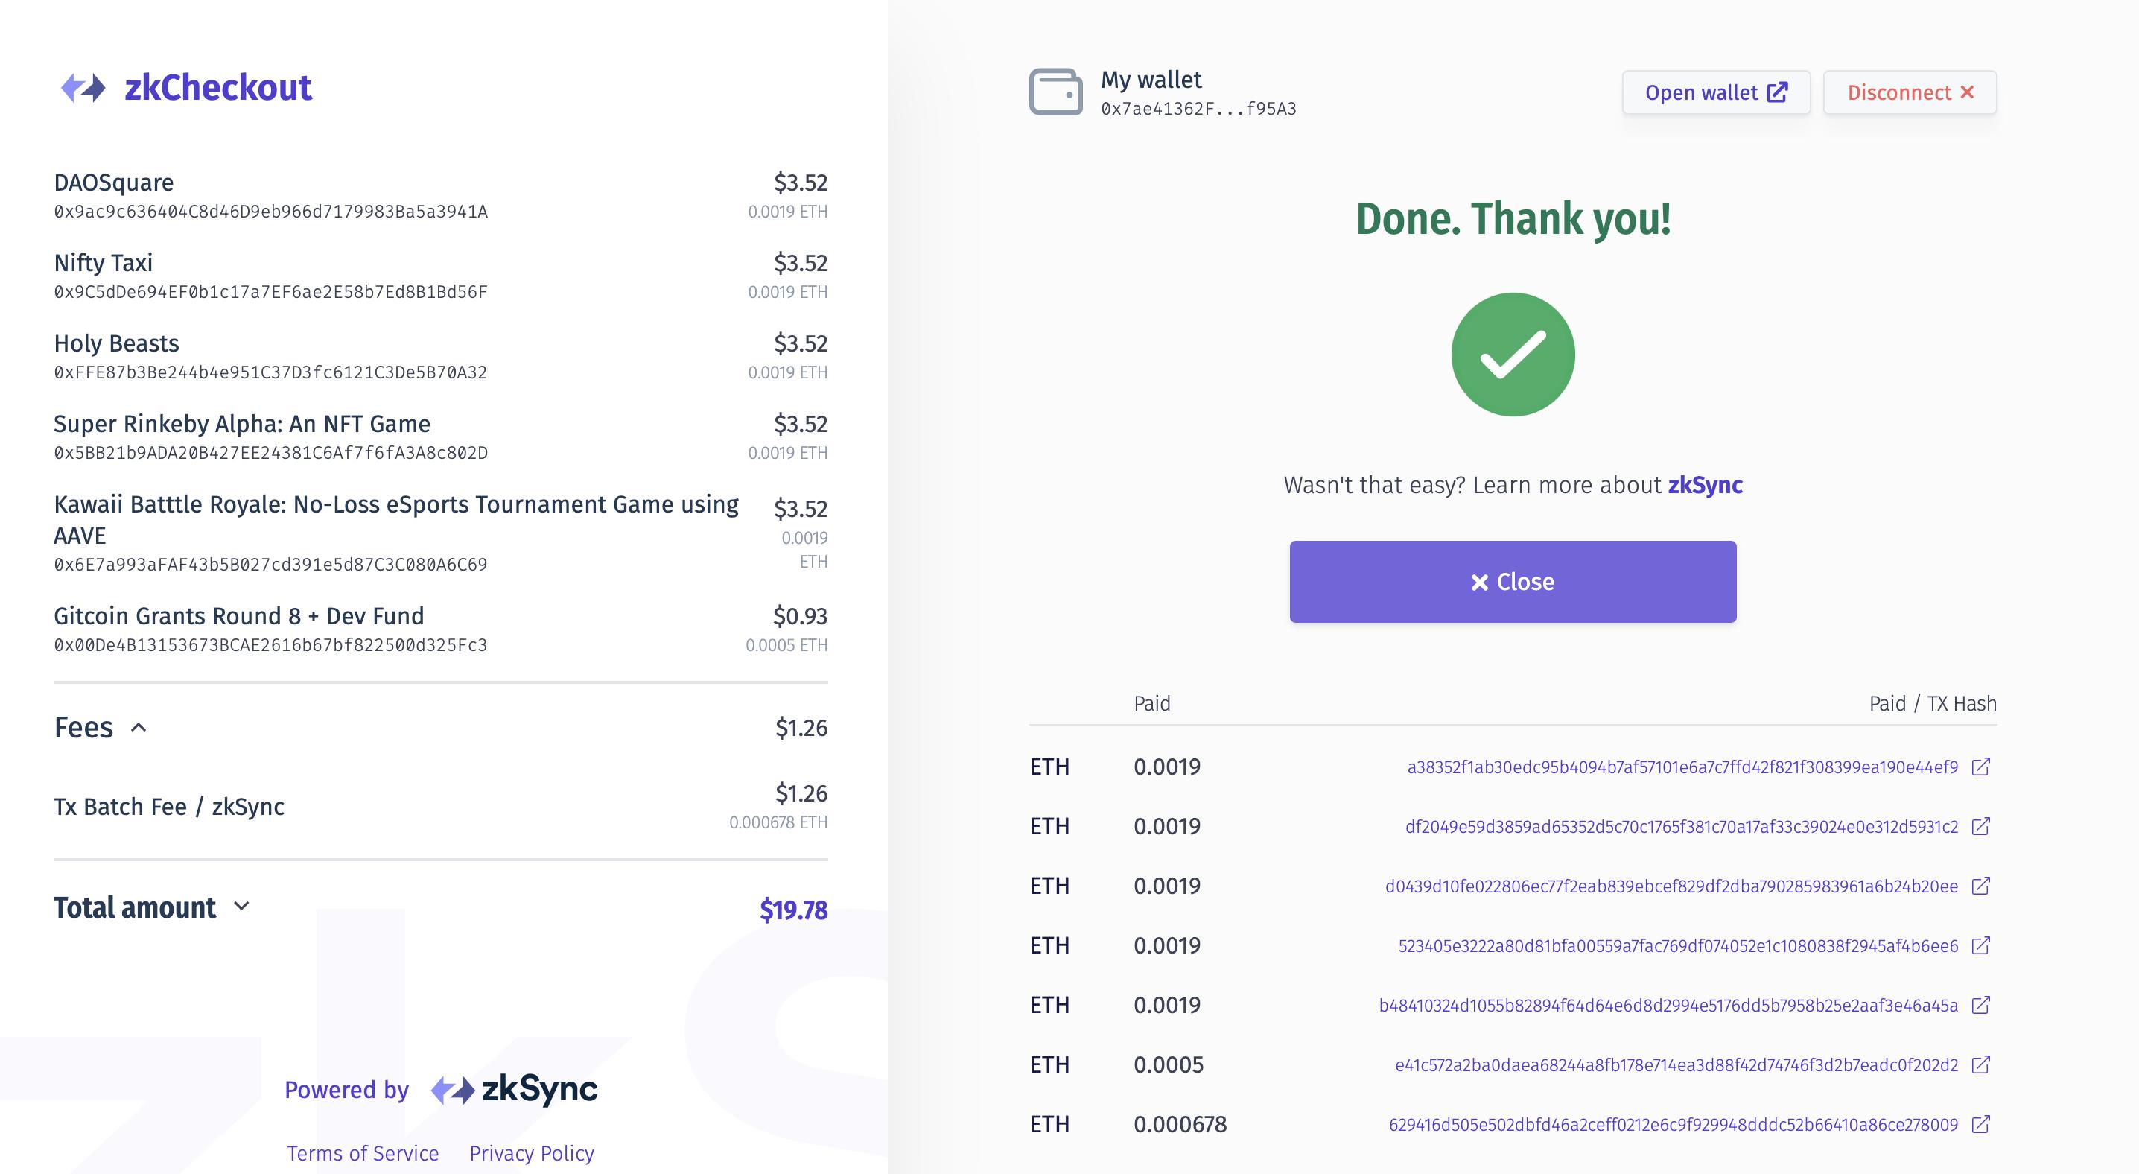Open external link icon for 523405e3 hash
2139x1174 pixels.
coord(1980,945)
